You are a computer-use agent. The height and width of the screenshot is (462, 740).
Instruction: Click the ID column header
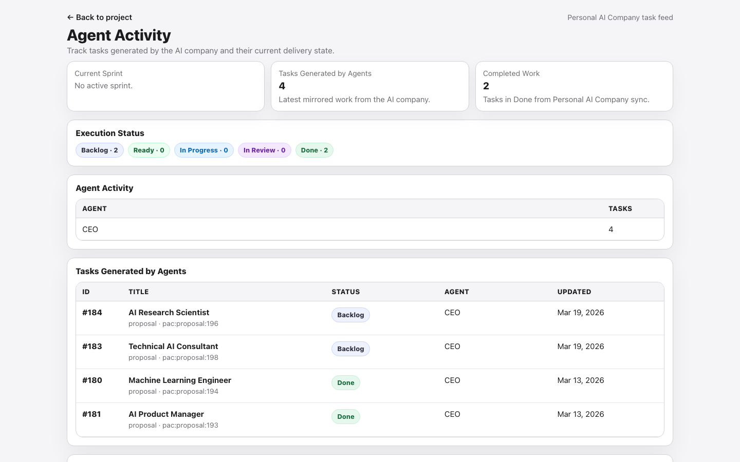pos(86,292)
